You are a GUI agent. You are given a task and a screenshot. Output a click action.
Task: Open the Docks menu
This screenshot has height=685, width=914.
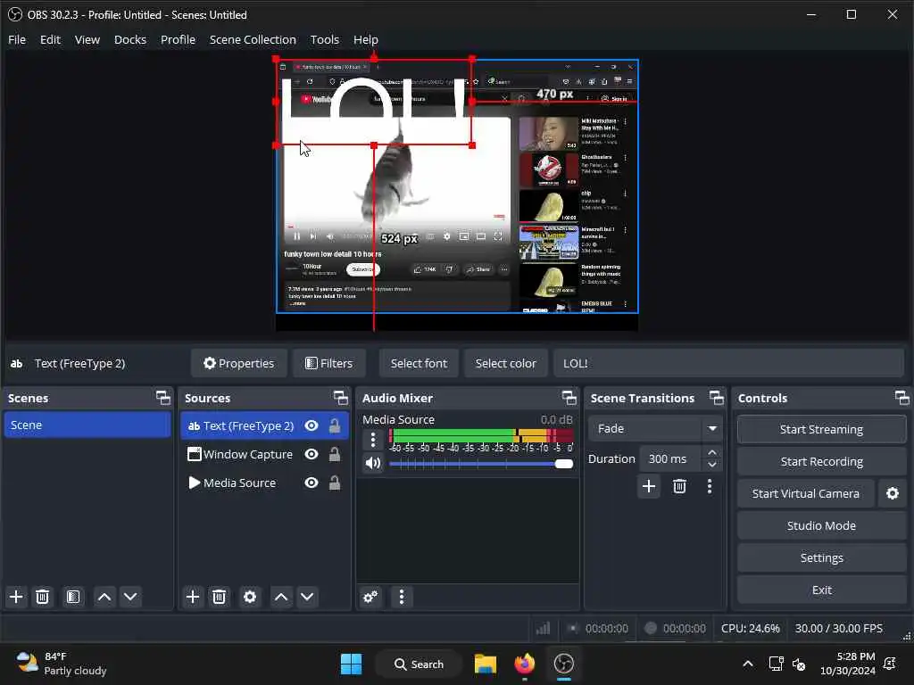[x=130, y=39]
